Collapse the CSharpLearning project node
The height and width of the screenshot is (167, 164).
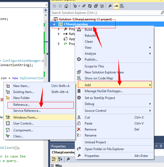[x=54, y=24]
